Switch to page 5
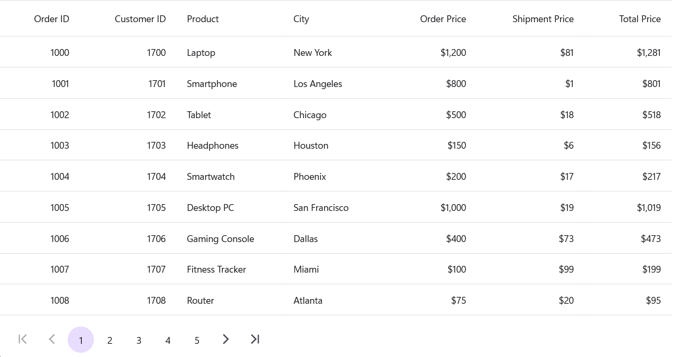 pos(197,340)
